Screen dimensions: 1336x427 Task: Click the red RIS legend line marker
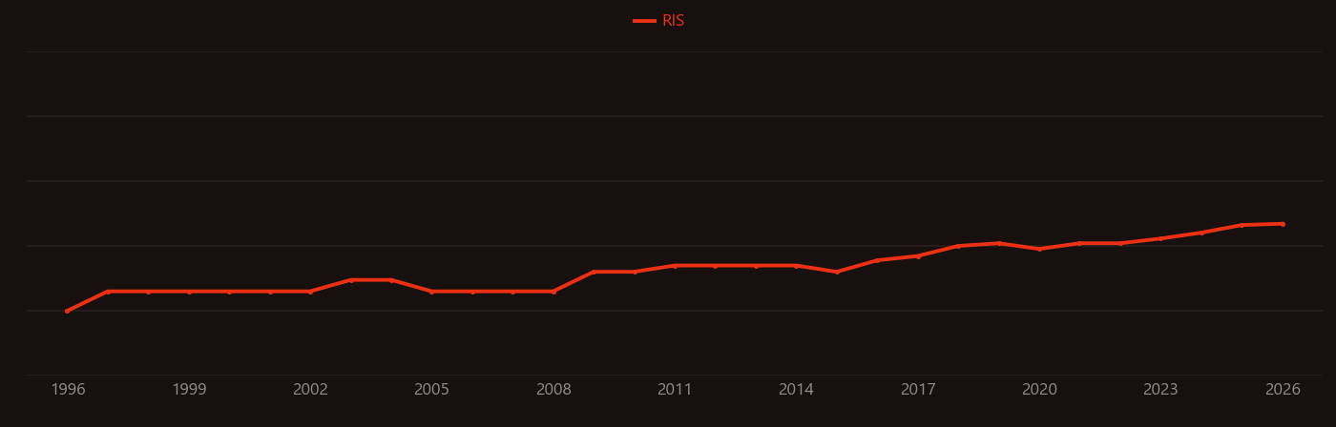644,21
